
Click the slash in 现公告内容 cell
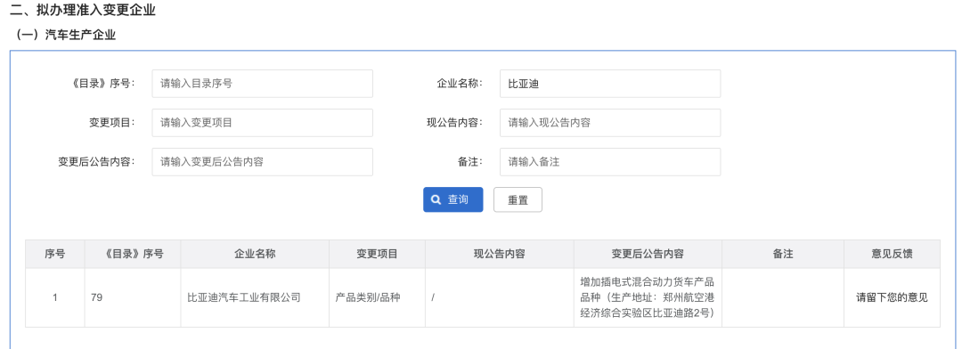[433, 298]
